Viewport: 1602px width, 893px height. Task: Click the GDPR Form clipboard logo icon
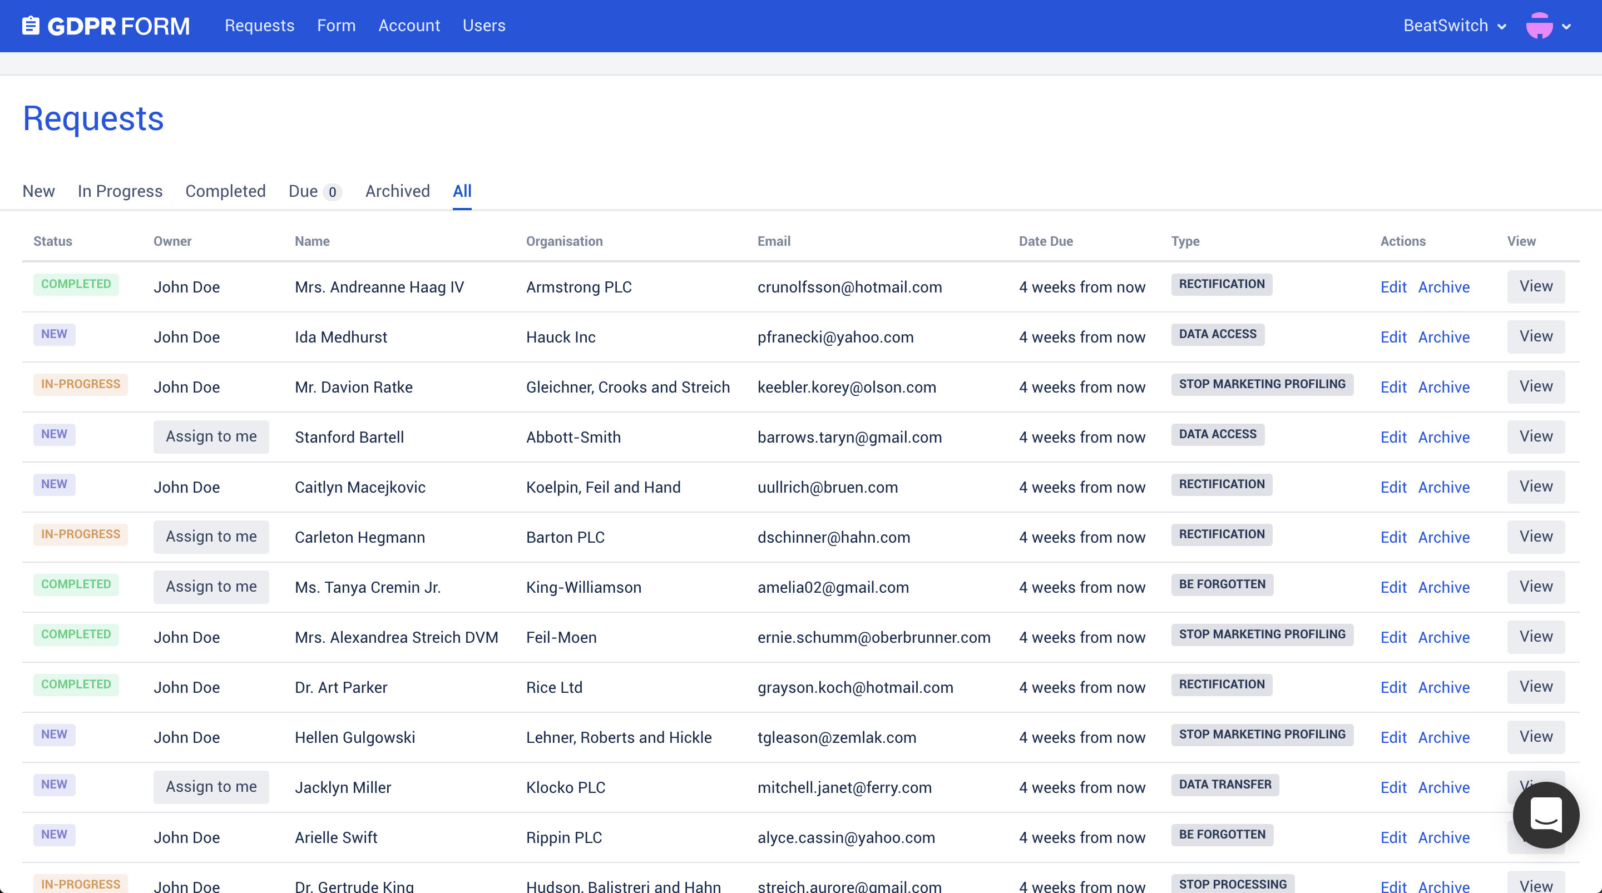click(x=31, y=26)
